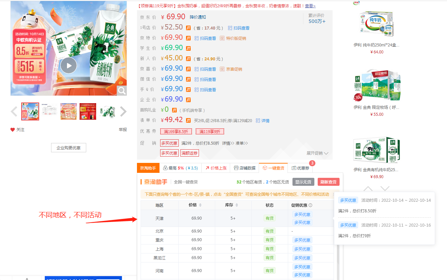Click the info icon next to 促销优惠 header
Image resolution: width=447 pixels, height=280 pixels.
(310, 205)
